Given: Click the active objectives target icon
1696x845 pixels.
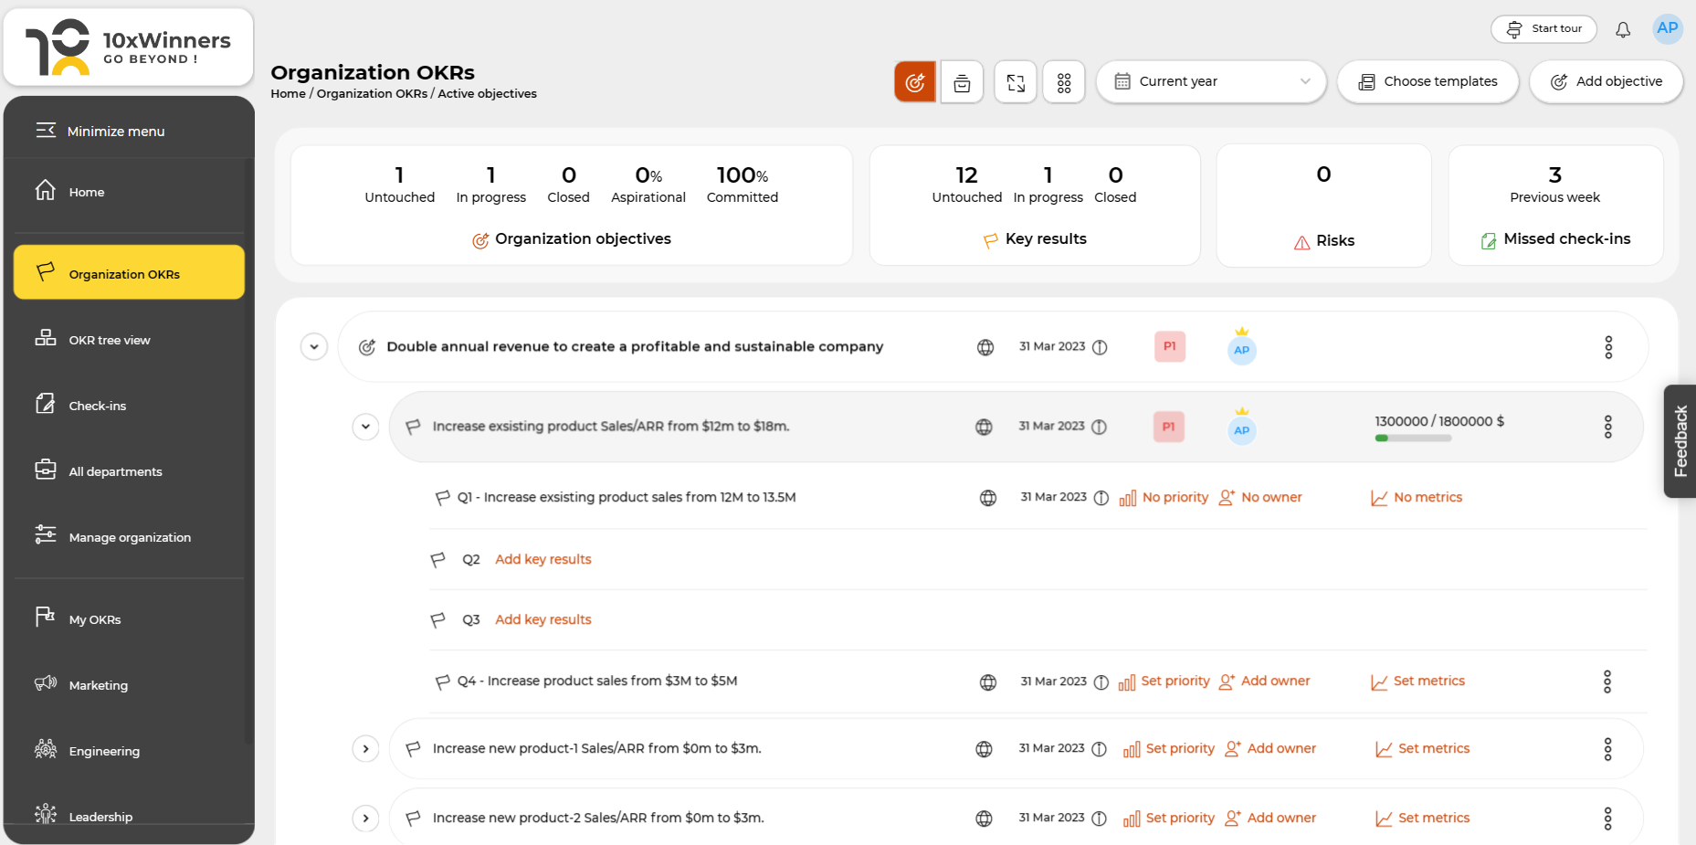Looking at the screenshot, I should click(914, 81).
